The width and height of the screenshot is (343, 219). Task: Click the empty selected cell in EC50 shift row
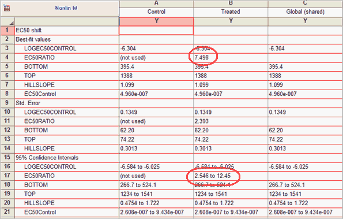click(x=156, y=31)
